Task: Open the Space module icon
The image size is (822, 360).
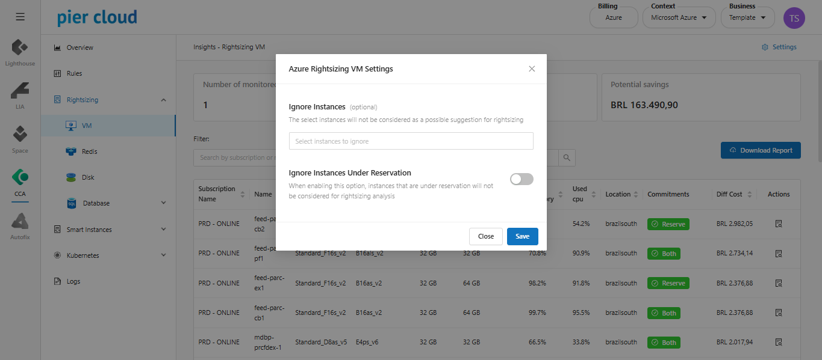Action: coord(20,136)
